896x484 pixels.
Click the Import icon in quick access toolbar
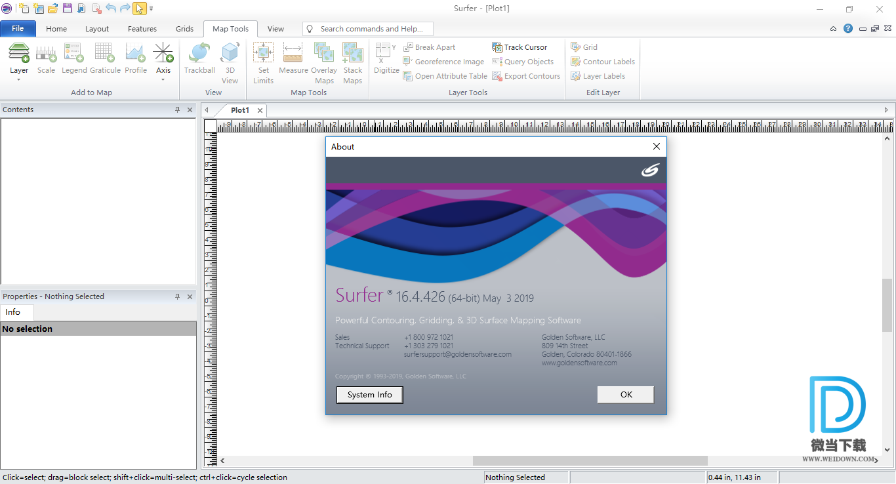(81, 9)
